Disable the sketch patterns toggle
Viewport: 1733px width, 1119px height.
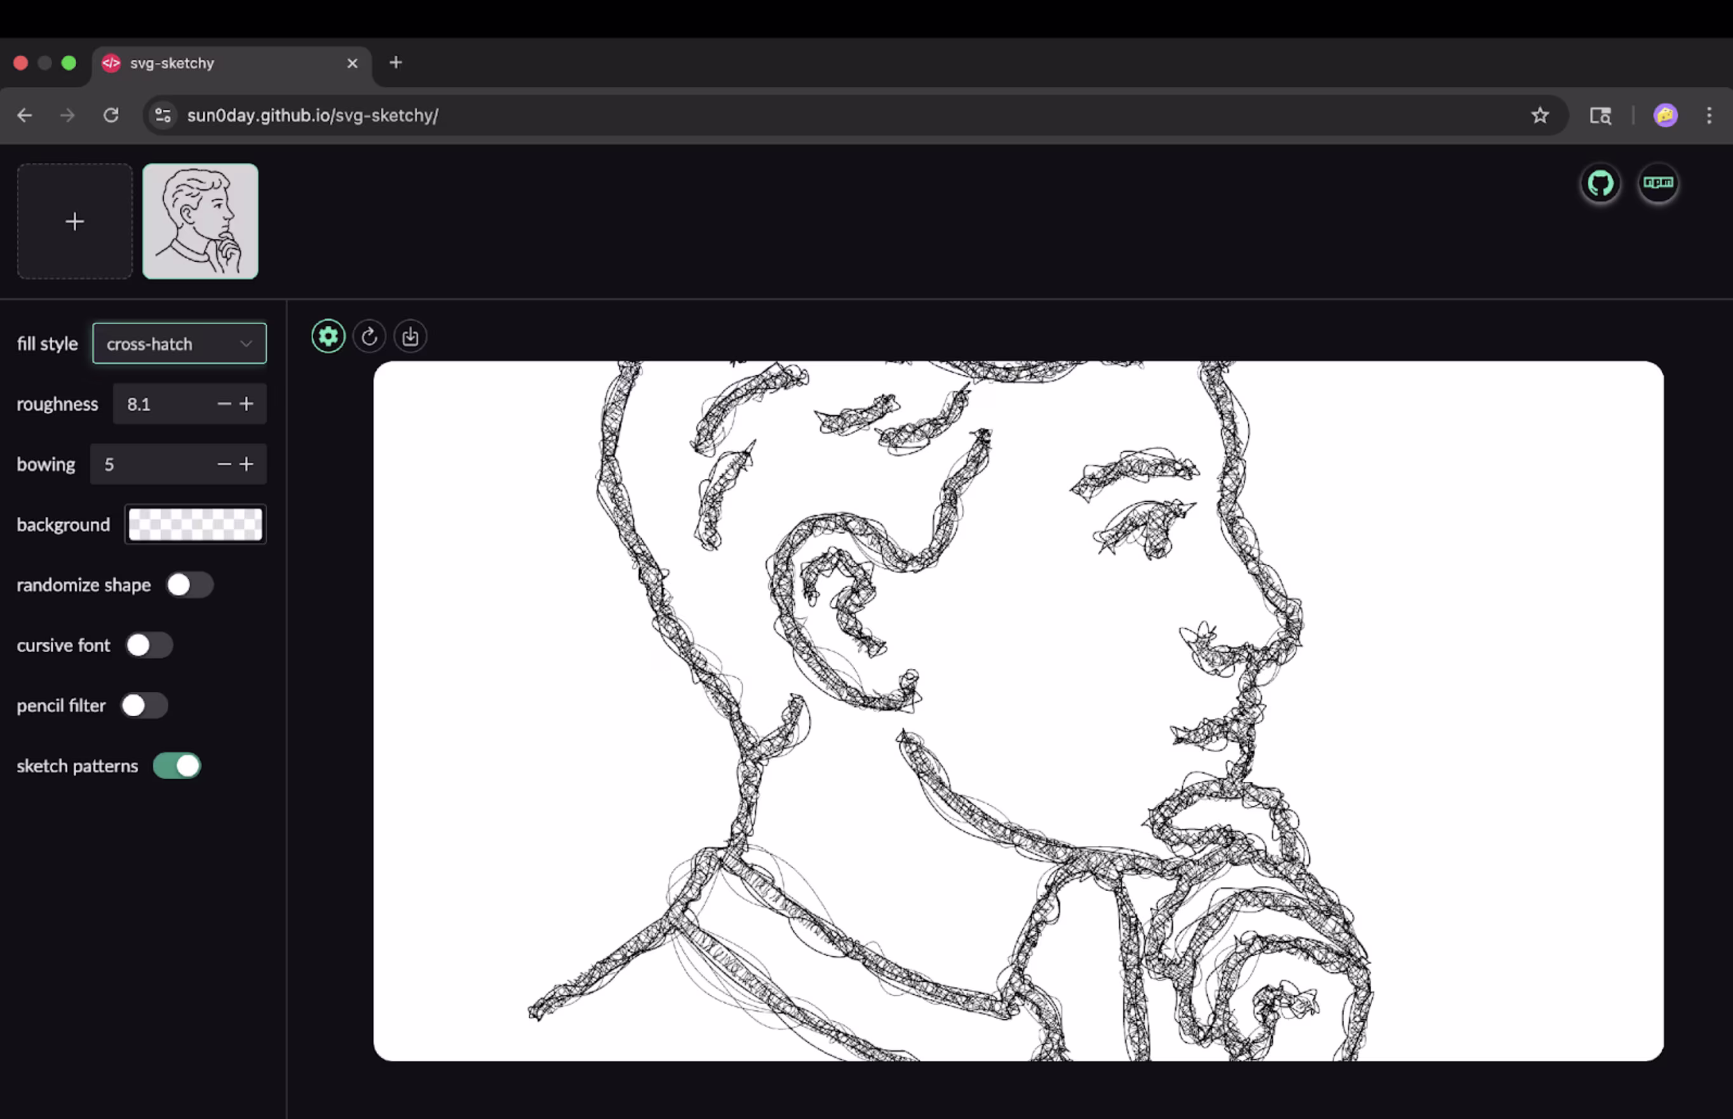(x=177, y=766)
